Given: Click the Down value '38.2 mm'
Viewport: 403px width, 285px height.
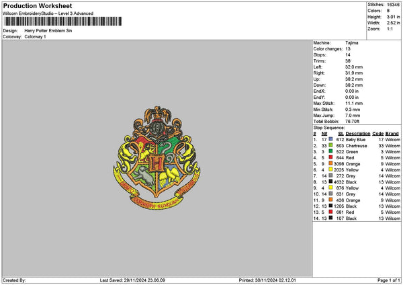Looking at the screenshot, I should 354,85.
